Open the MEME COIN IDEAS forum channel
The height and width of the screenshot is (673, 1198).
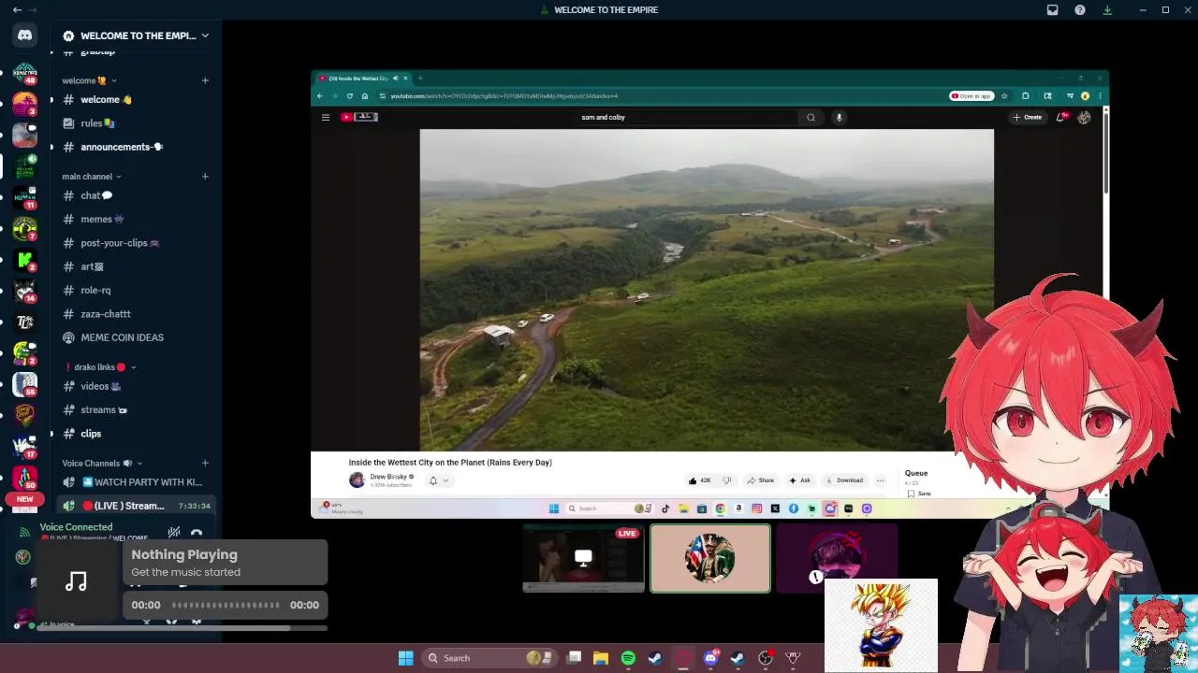[135, 337]
